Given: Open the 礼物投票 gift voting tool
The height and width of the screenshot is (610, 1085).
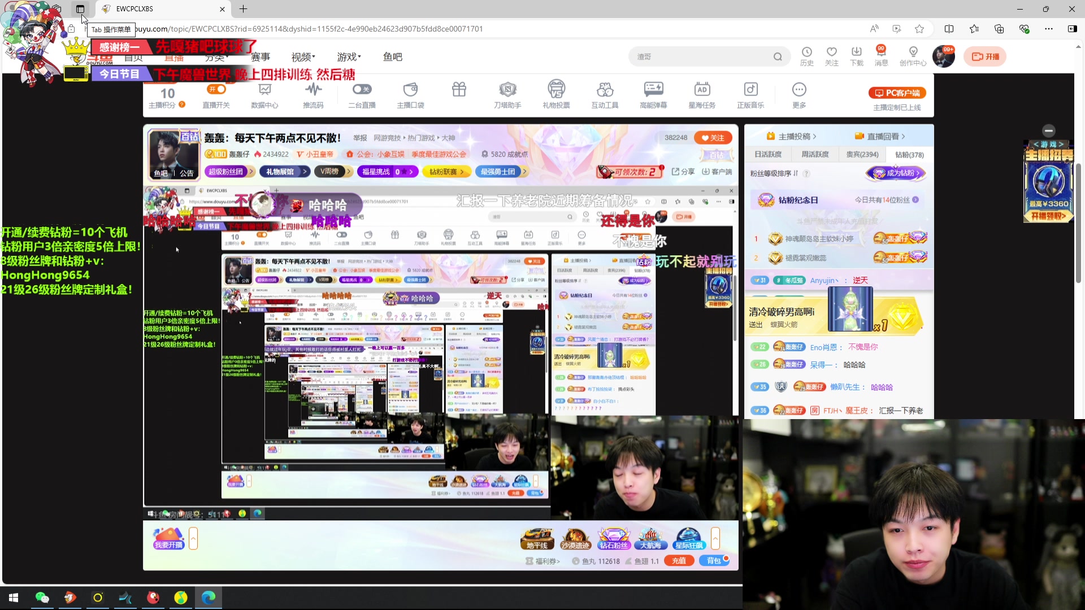Looking at the screenshot, I should 557,95.
